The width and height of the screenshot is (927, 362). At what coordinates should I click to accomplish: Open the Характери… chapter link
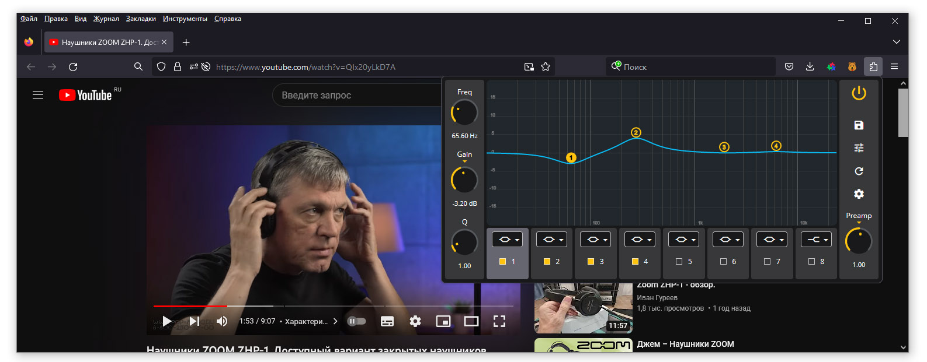[307, 321]
